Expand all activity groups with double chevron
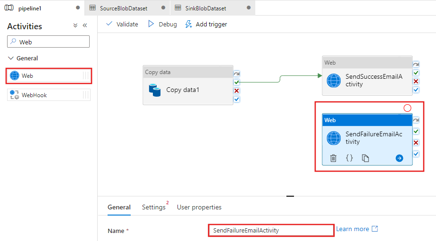The height and width of the screenshot is (241, 436). [x=75, y=25]
